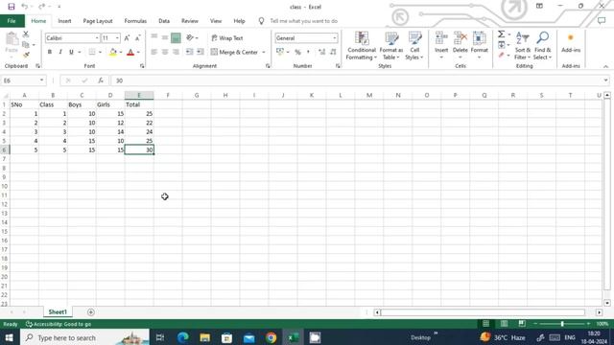Click the Insert cells icon
Image resolution: width=614 pixels, height=345 pixels.
pyautogui.click(x=441, y=39)
